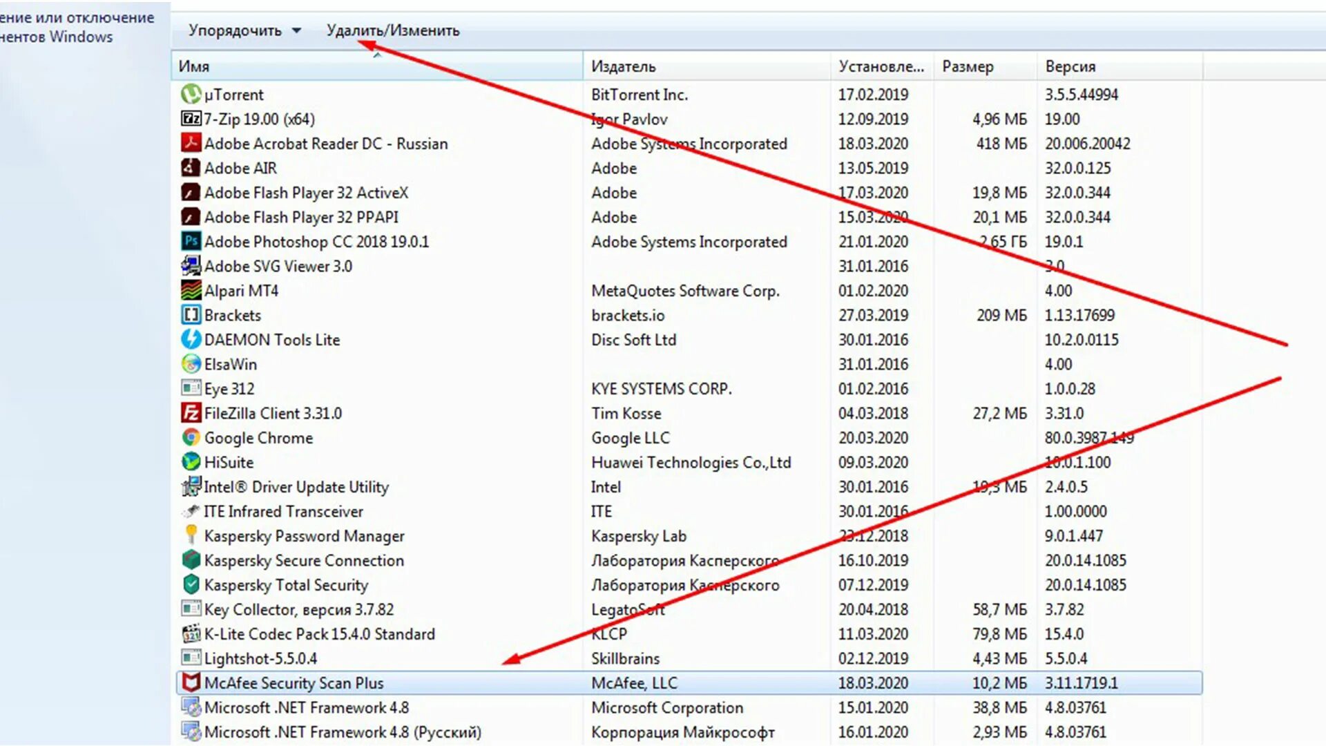Click the Удалить/Изменить toolbar button

(392, 30)
